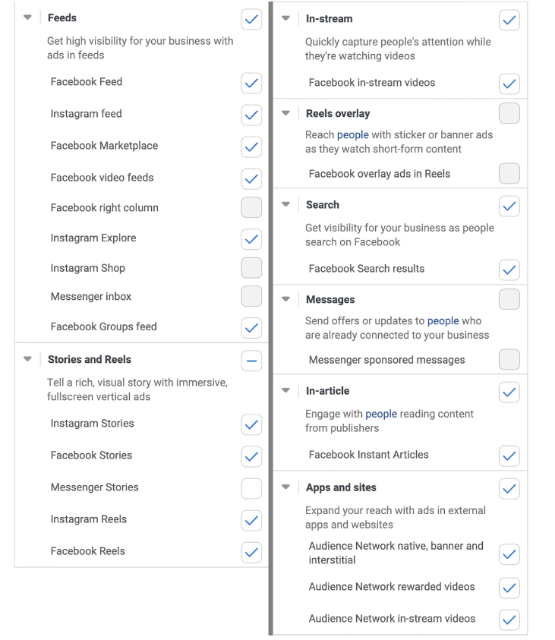The width and height of the screenshot is (555, 640).
Task: Check the Instagram Shop placement box
Action: pos(251,267)
